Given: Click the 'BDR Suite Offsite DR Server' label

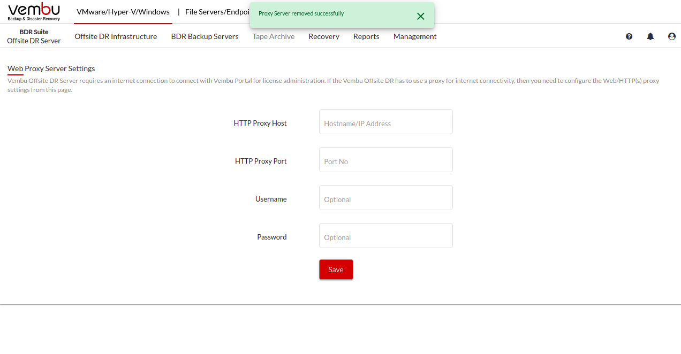Looking at the screenshot, I should click(x=34, y=36).
